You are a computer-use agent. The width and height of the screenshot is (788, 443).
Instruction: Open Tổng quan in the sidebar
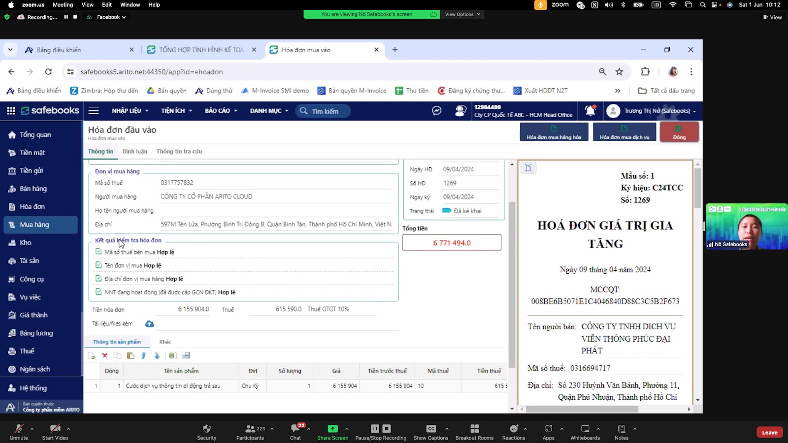pos(35,135)
